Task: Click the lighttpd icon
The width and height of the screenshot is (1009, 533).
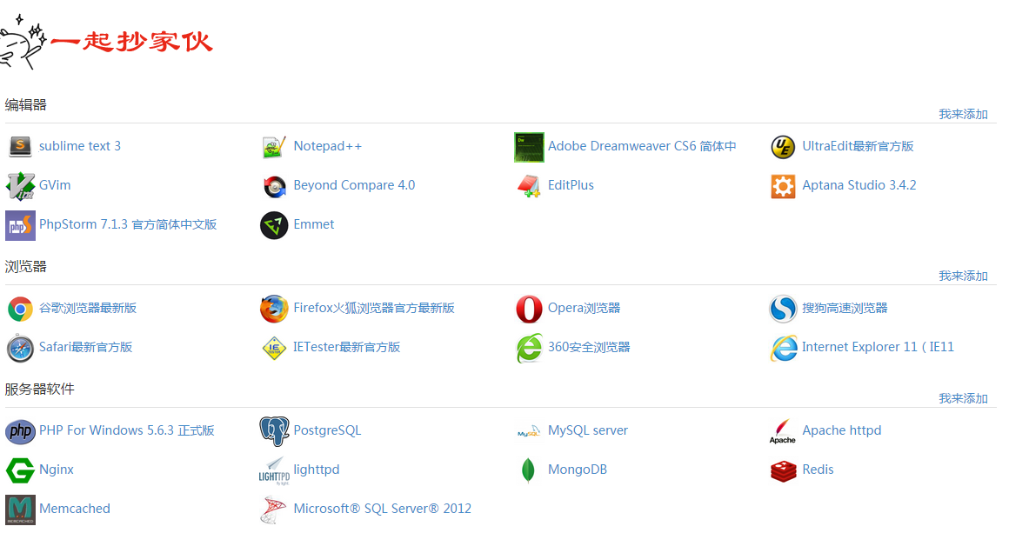Action: click(274, 470)
